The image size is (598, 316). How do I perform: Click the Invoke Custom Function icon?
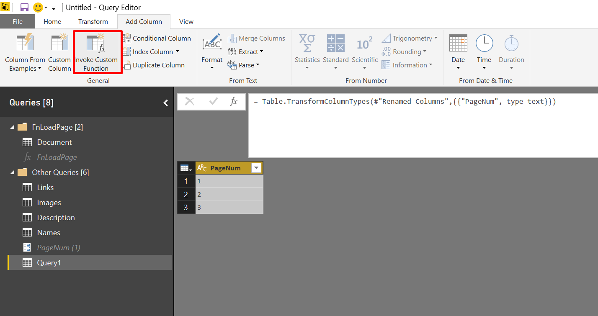click(96, 44)
